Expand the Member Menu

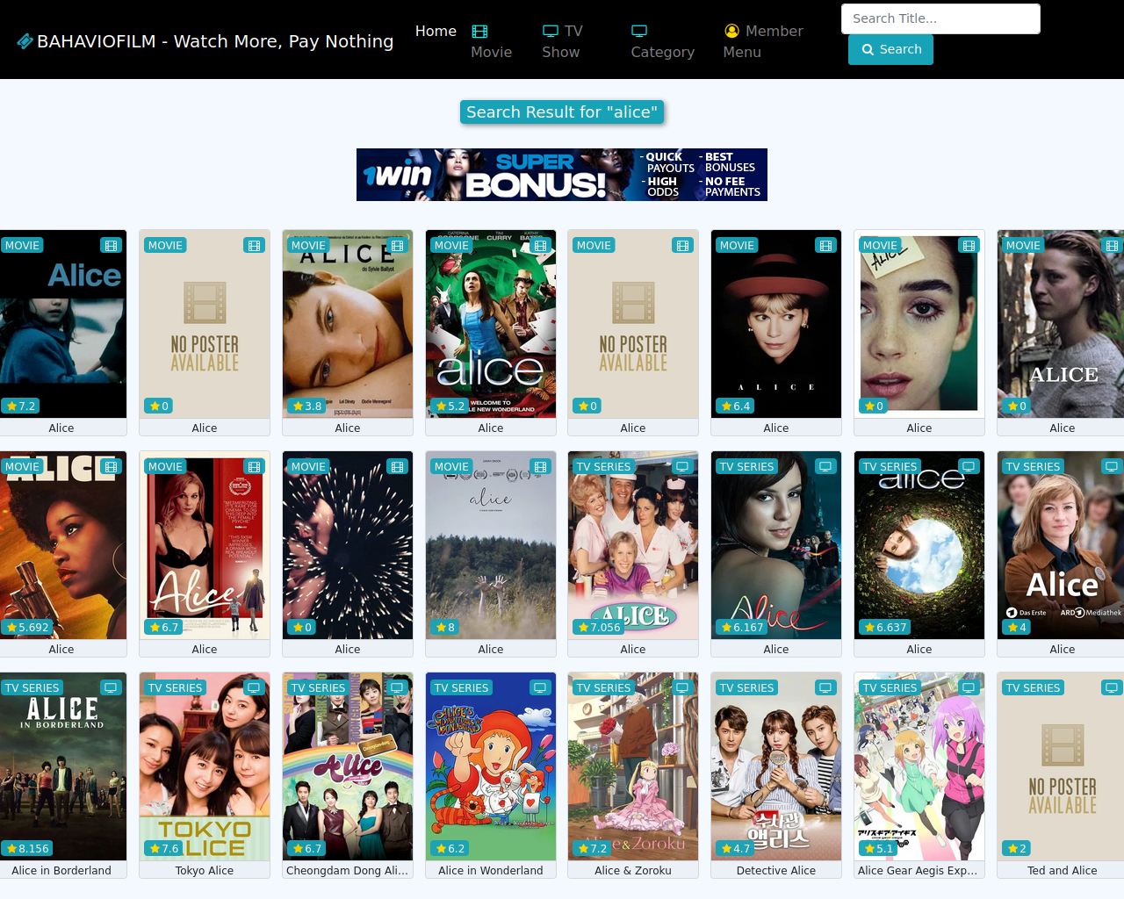pos(763,42)
